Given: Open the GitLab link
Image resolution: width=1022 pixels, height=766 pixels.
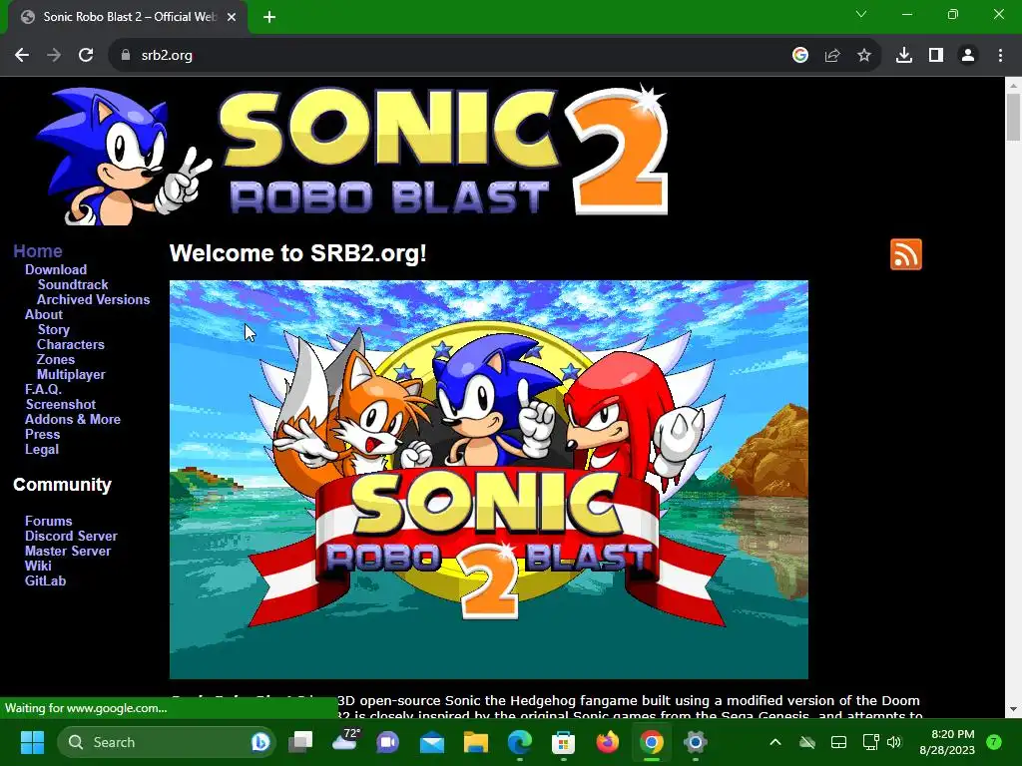Looking at the screenshot, I should coord(46,581).
